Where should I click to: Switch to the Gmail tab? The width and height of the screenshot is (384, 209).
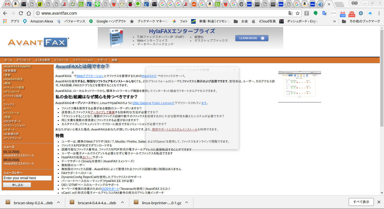coord(7,4)
